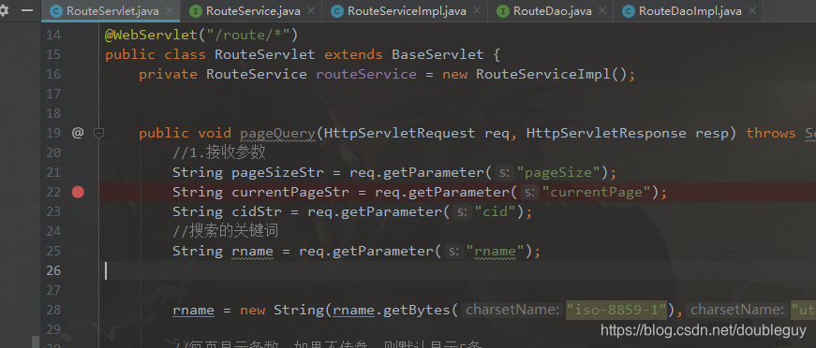816x348 pixels.
Task: Click the RouteDao.java interface file icon
Action: (x=503, y=11)
